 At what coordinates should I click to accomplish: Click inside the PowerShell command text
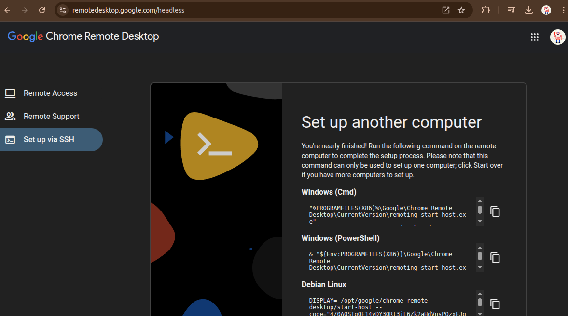[x=388, y=261]
